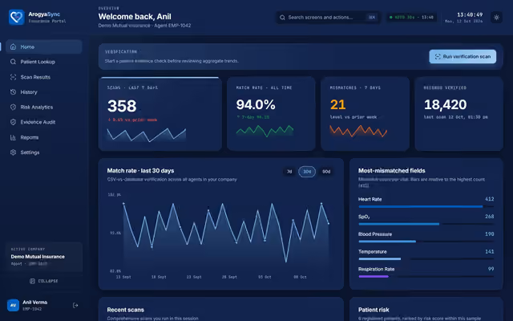Click the orange mismatches sparkline
The height and width of the screenshot is (321, 513).
358,131
